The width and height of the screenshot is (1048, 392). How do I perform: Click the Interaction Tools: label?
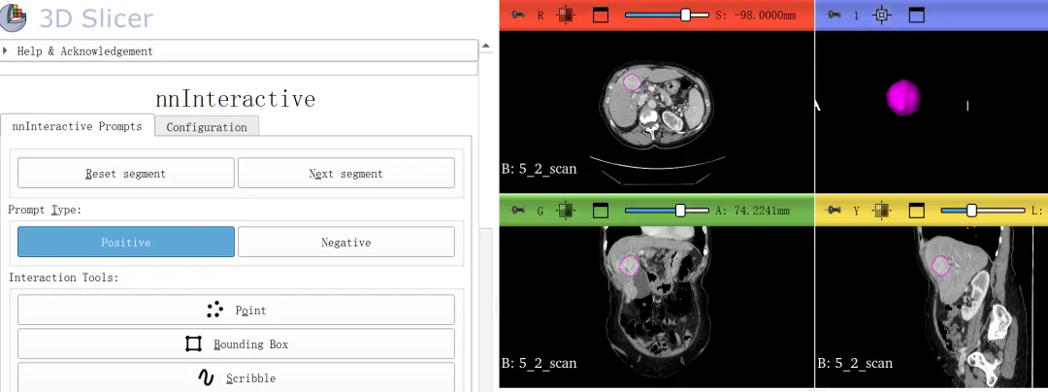63,278
